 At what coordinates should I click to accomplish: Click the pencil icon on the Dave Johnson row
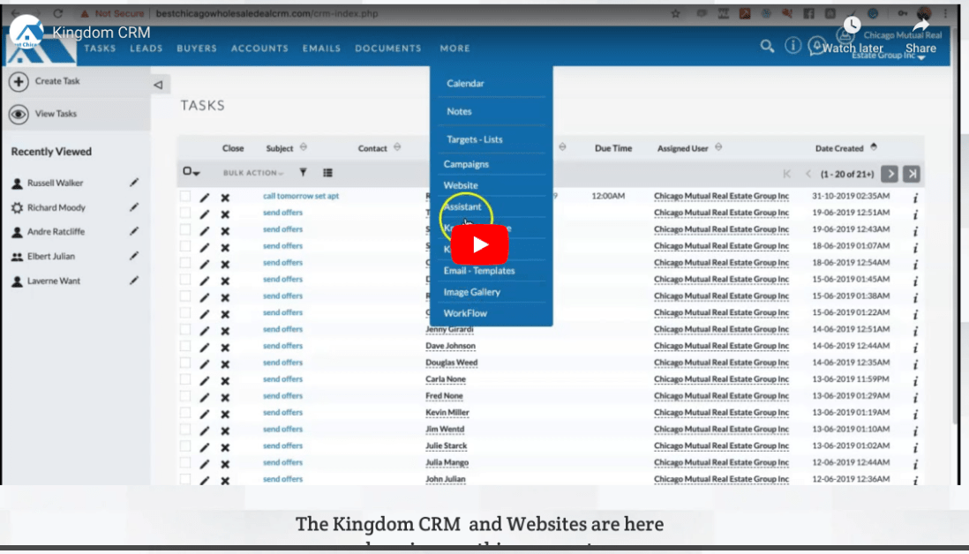tap(205, 348)
